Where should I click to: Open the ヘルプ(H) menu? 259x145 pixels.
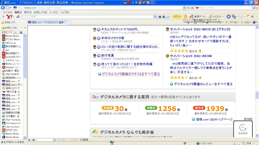pos(64,12)
